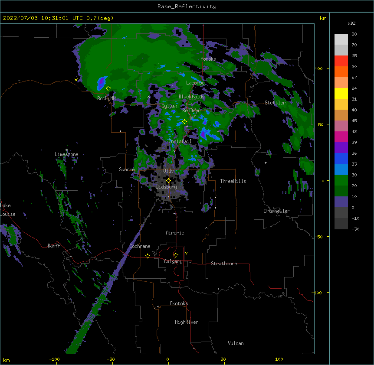Click the Sylvan city label
This screenshot has width=374, height=365.
(x=169, y=106)
